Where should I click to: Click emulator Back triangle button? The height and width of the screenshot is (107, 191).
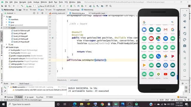pos(185,58)
